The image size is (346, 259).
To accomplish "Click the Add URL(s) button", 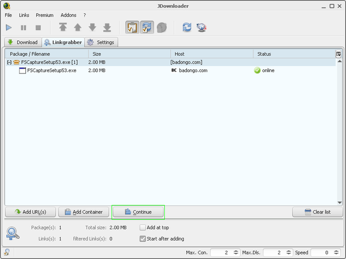I will point(31,212).
